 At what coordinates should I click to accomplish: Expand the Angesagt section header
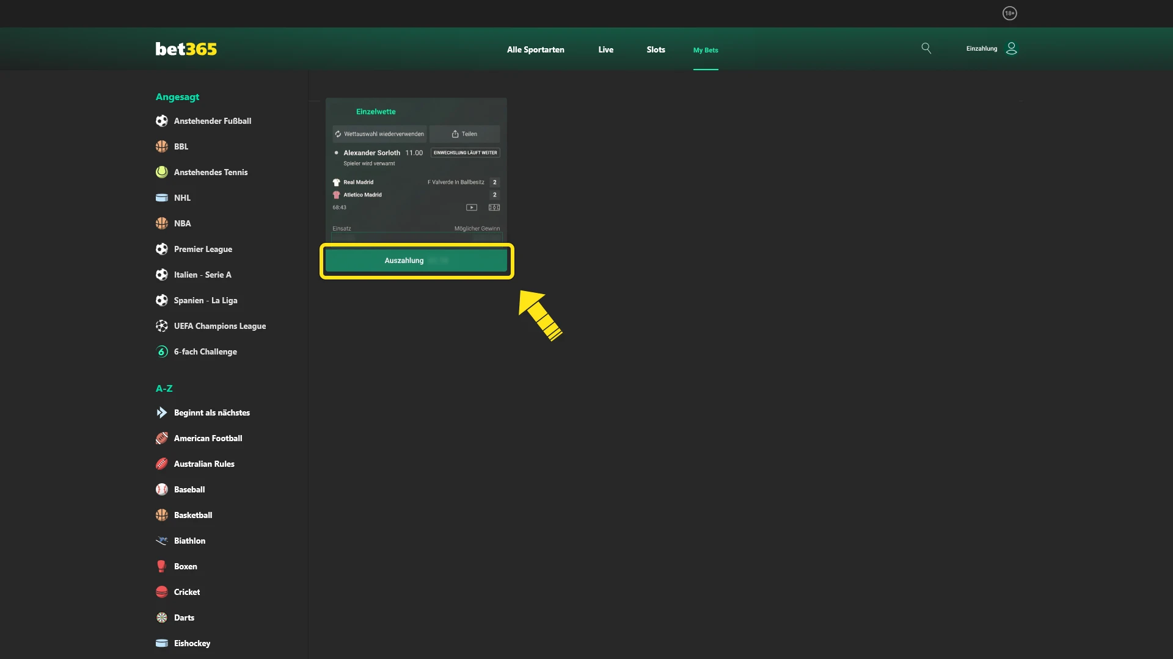coord(177,97)
